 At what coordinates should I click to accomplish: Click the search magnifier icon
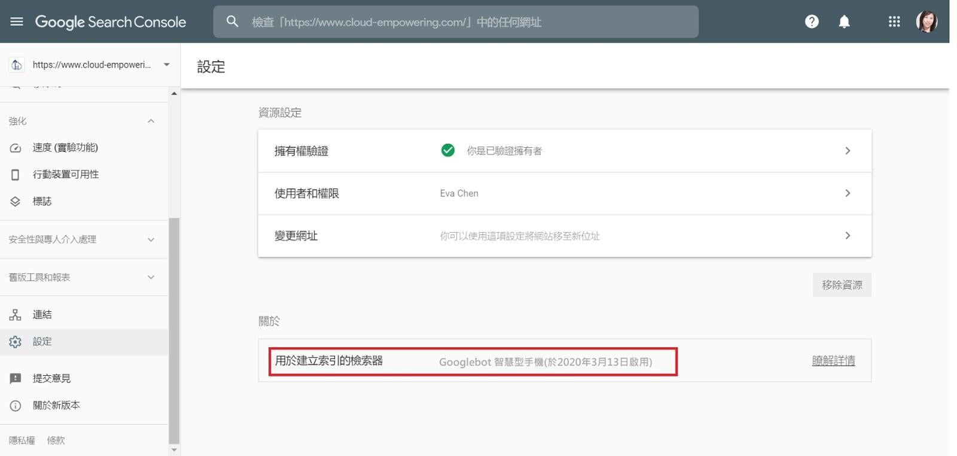pos(232,22)
